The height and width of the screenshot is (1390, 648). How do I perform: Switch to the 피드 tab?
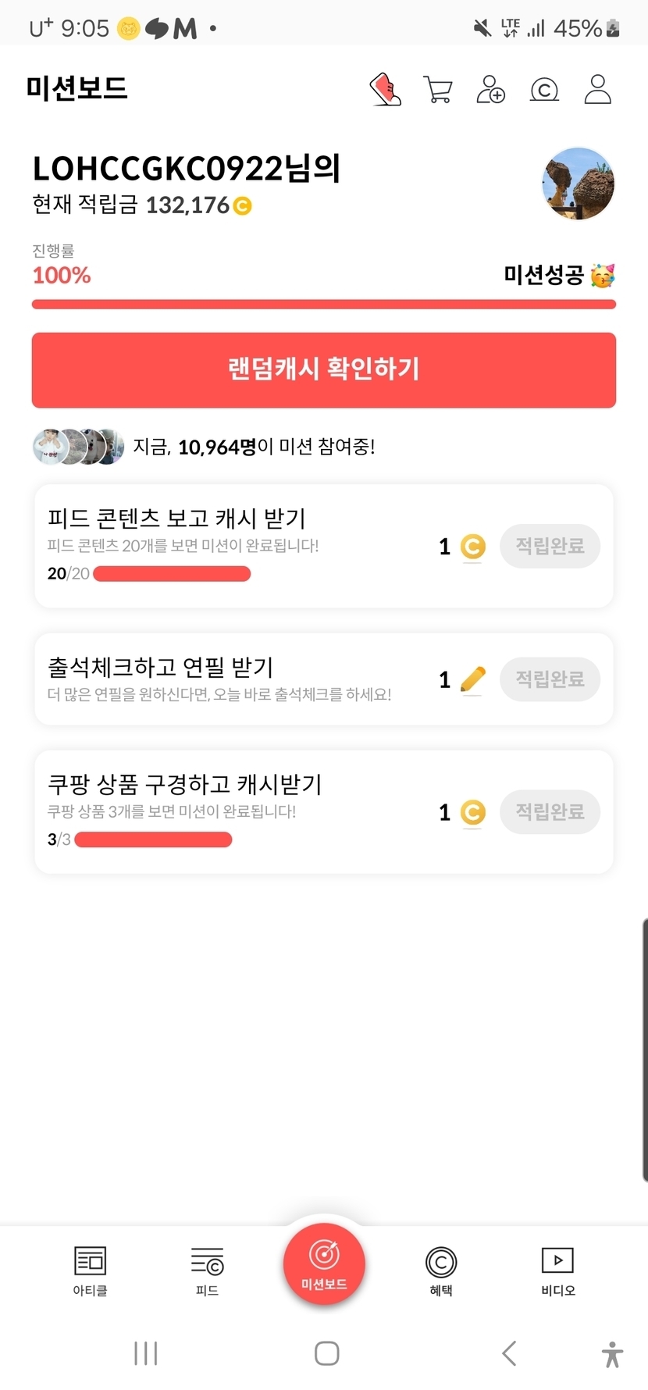[207, 1271]
